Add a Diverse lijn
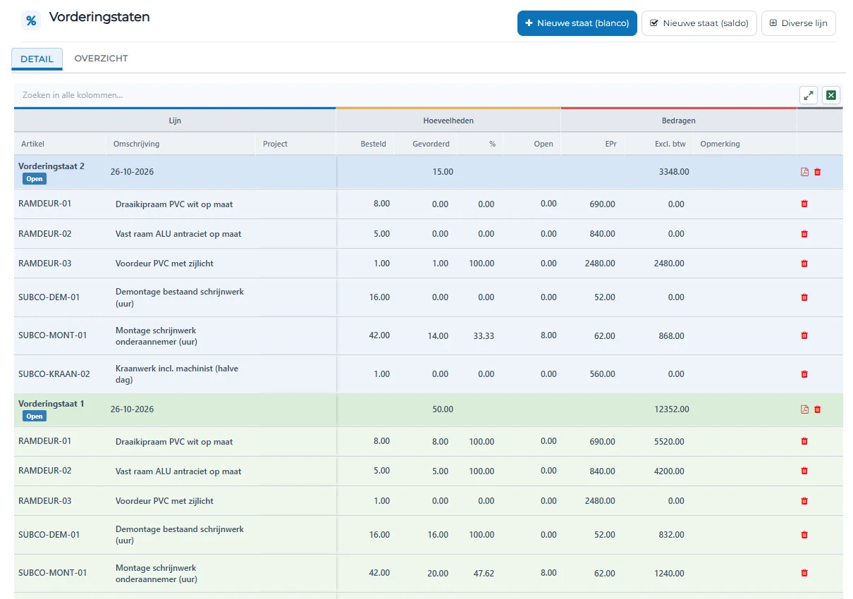Viewport: 853px width, 599px height. [x=799, y=23]
